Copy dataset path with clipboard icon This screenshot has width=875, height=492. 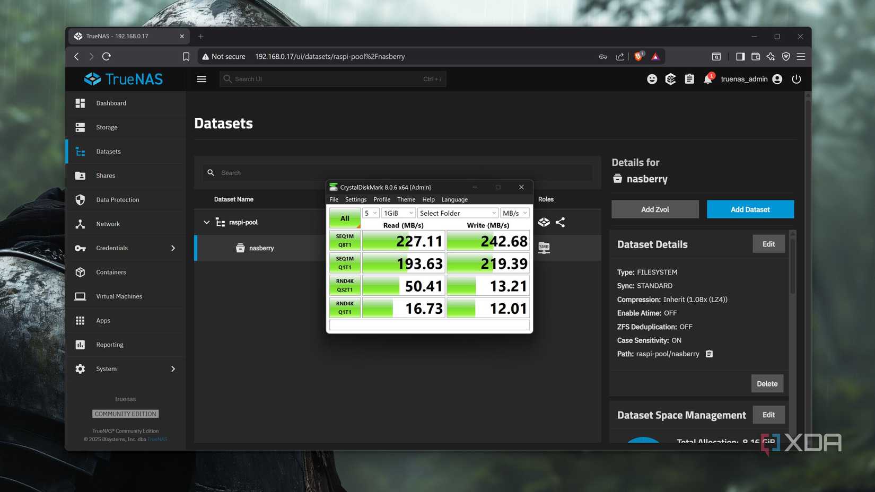[709, 354]
